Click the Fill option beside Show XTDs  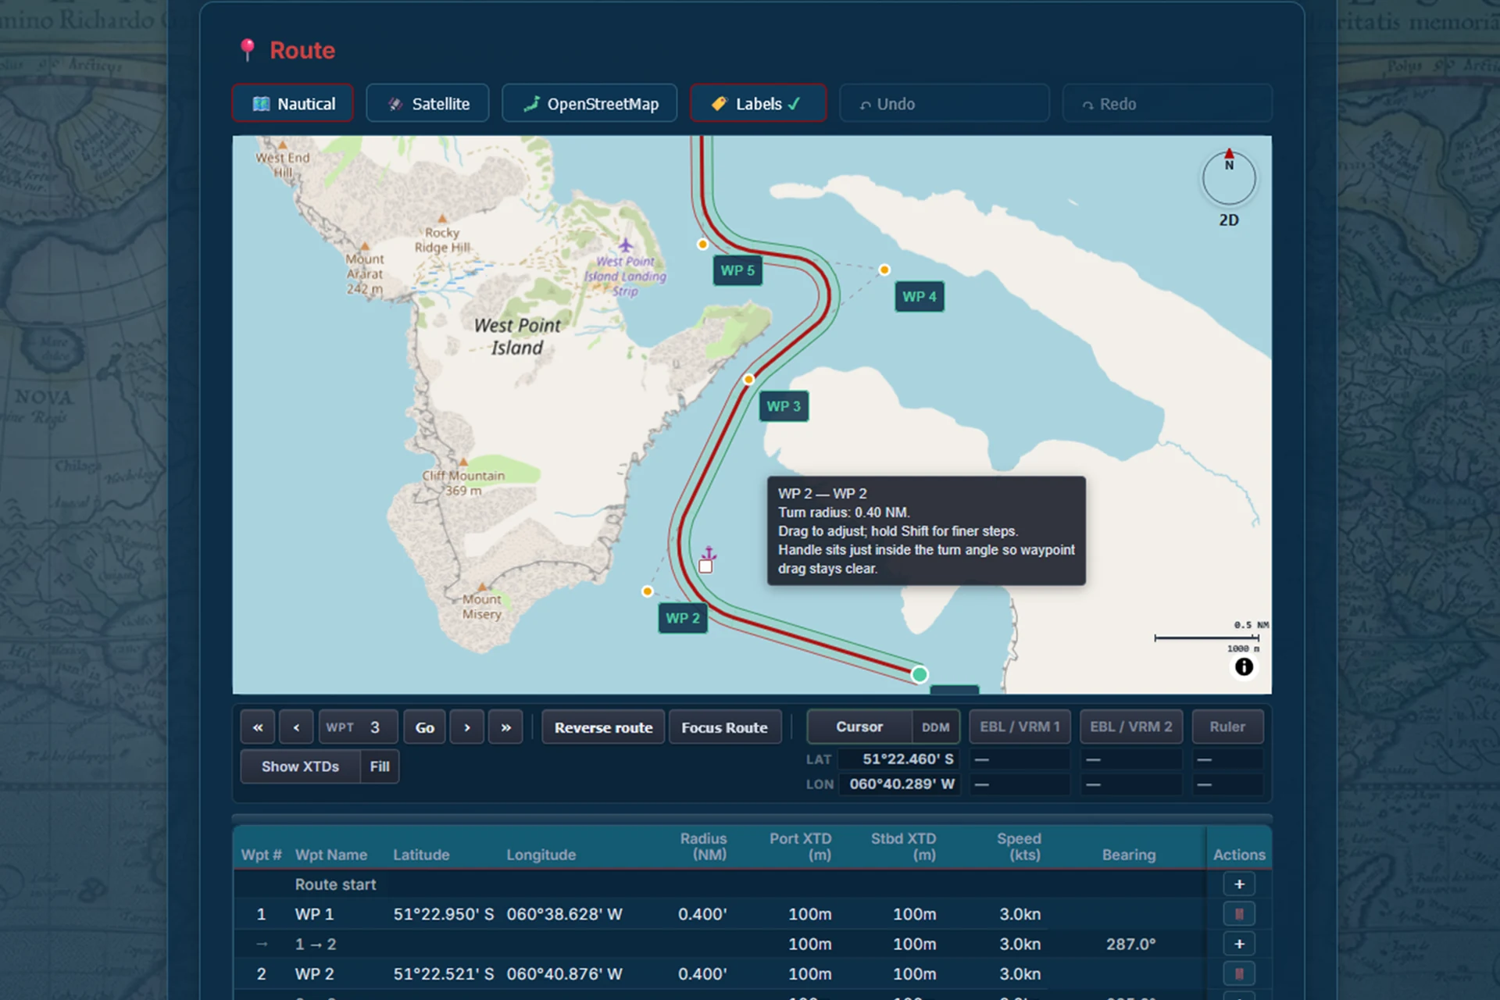tap(380, 766)
